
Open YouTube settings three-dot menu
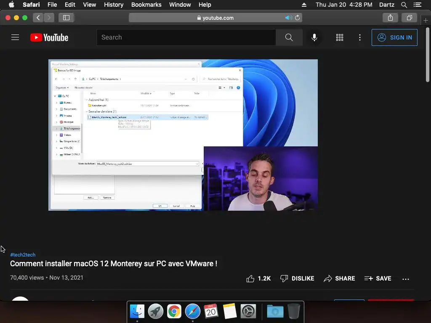click(x=359, y=37)
